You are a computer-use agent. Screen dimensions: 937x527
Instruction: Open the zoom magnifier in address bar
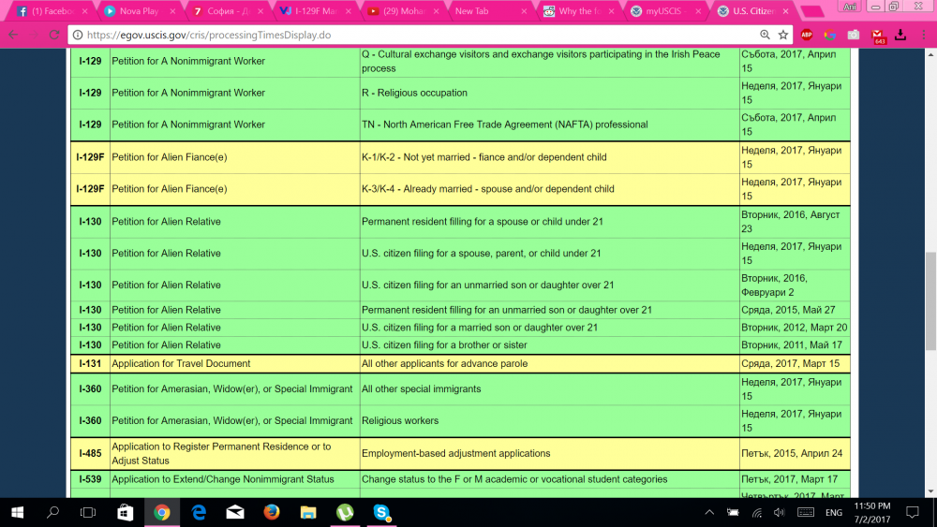[x=765, y=36]
